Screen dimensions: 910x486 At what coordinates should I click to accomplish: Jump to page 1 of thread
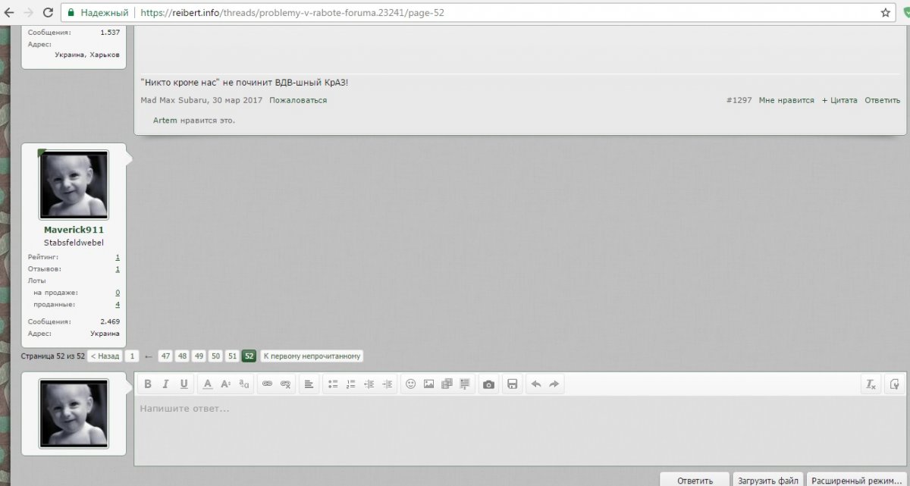point(132,356)
